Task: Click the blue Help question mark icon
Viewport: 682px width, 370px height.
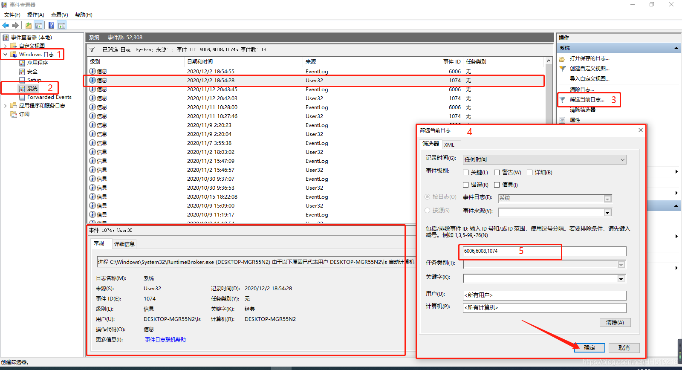Action: click(x=51, y=25)
